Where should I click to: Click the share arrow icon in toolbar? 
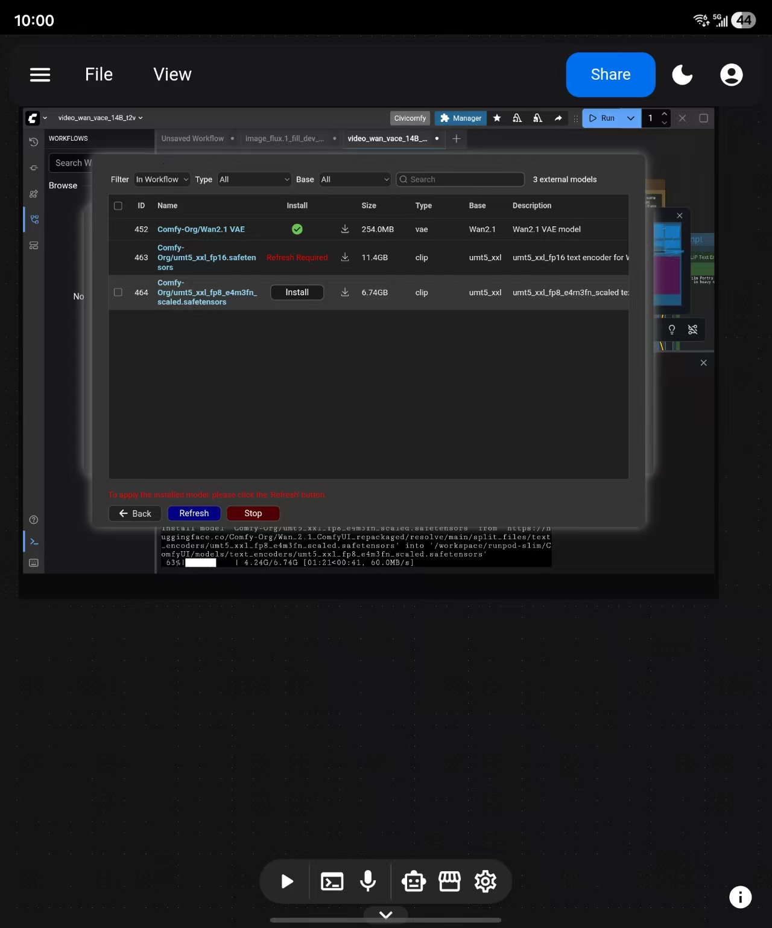[x=558, y=118]
